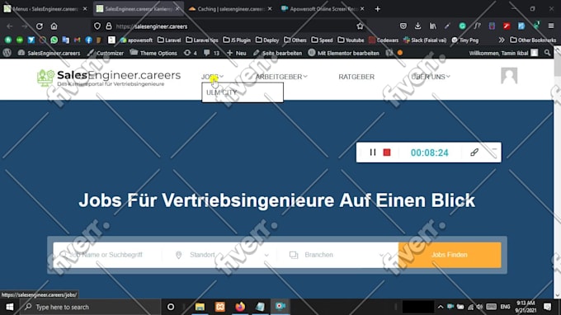Open Firefox from the taskbar
Viewport: 561px width, 315px height.
pyautogui.click(x=240, y=307)
